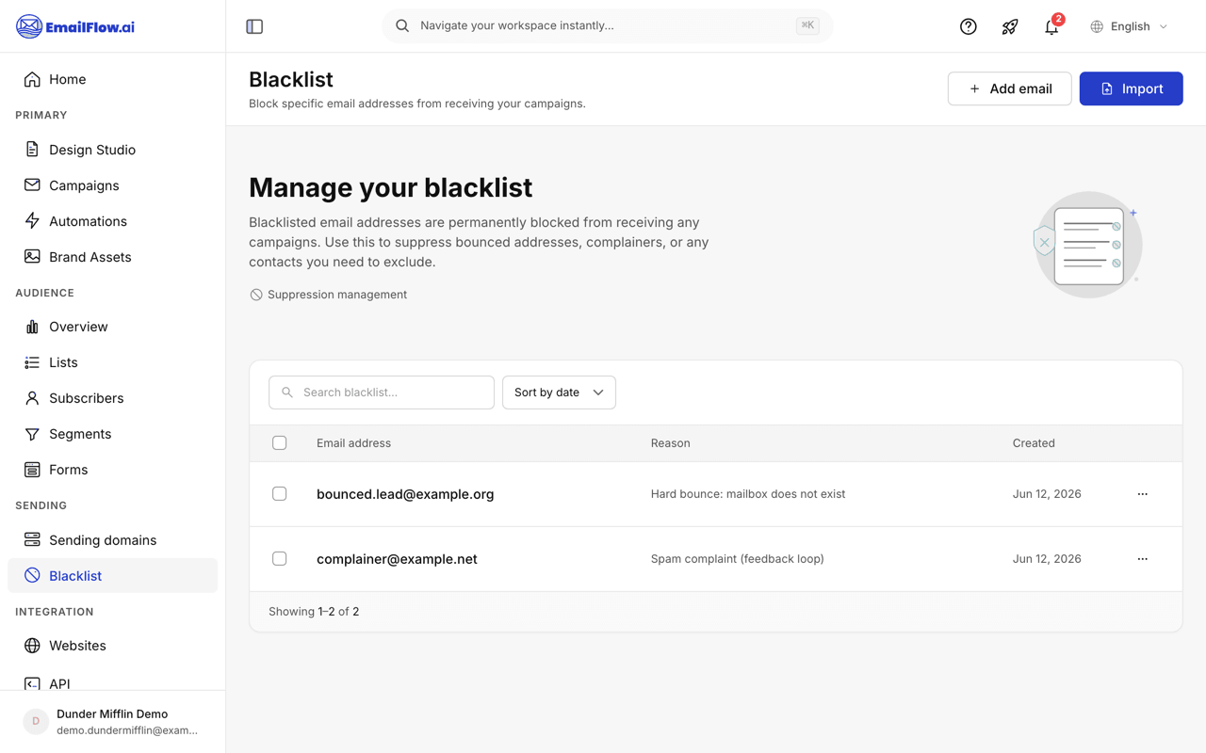
Task: Open actions menu for bounced.lead@example.org
Action: pos(1142,494)
